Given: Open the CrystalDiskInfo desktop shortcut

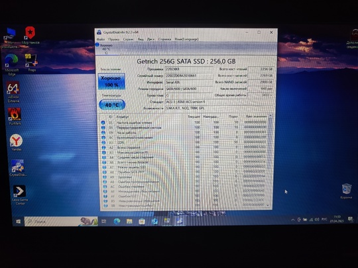Looking at the screenshot, I should pyautogui.click(x=18, y=168).
